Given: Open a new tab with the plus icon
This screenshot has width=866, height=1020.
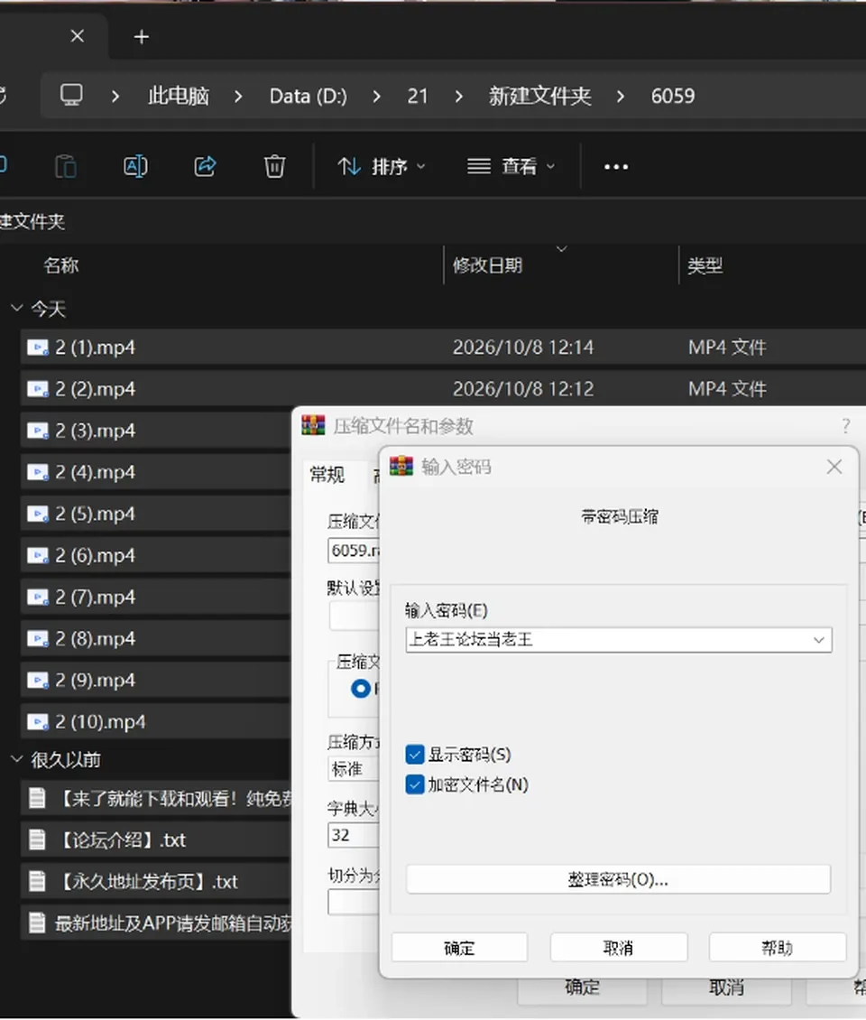Looking at the screenshot, I should tap(141, 37).
